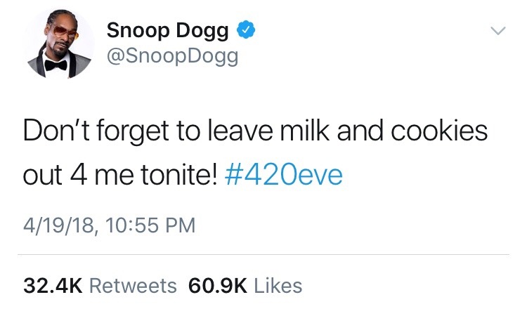Click the word Retweets label
The height and width of the screenshot is (316, 527).
point(133,286)
